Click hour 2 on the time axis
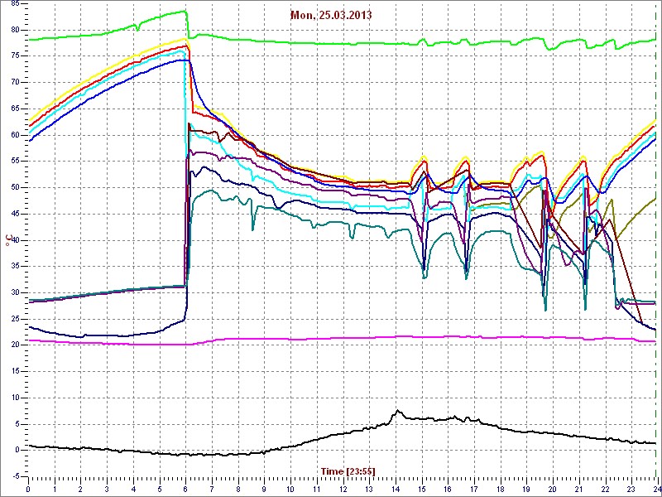 [80, 489]
